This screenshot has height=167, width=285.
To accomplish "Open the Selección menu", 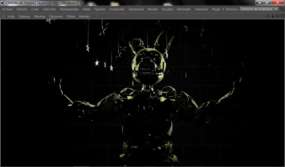I will 49,9.
